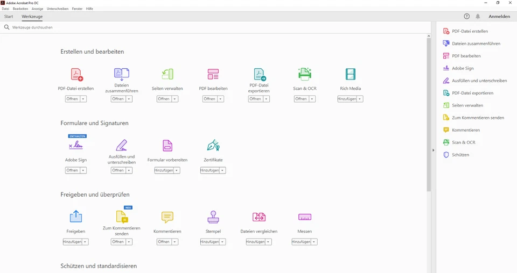Open dropdown arrow under Adobe Sign
Image resolution: width=517 pixels, height=273 pixels.
[x=83, y=170]
